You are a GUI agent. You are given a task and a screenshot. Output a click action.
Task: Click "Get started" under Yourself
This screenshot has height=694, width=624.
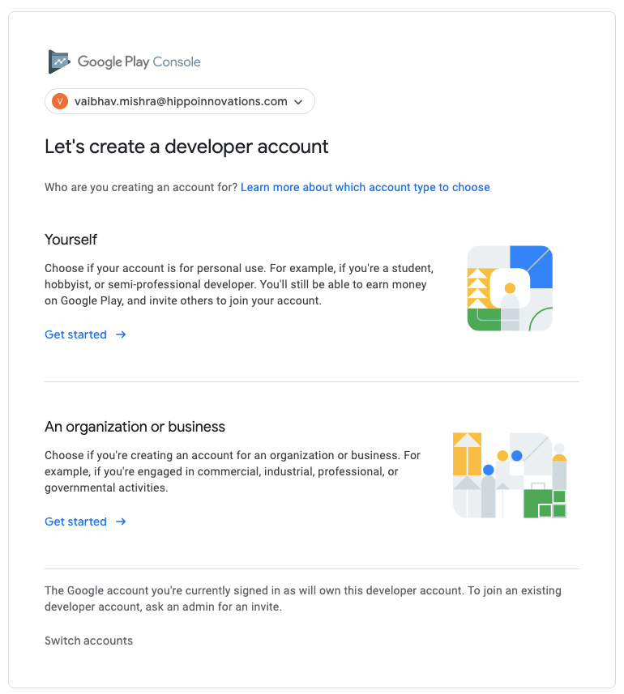[75, 334]
